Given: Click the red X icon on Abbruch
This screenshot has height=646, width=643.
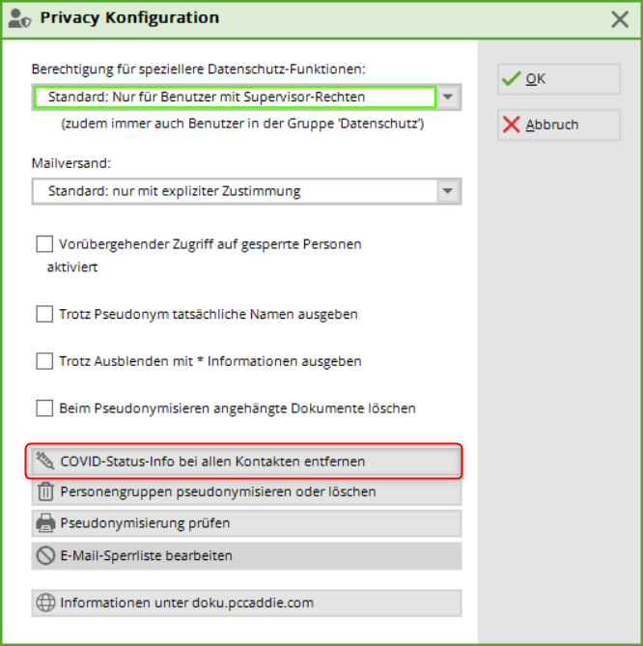Looking at the screenshot, I should (512, 125).
